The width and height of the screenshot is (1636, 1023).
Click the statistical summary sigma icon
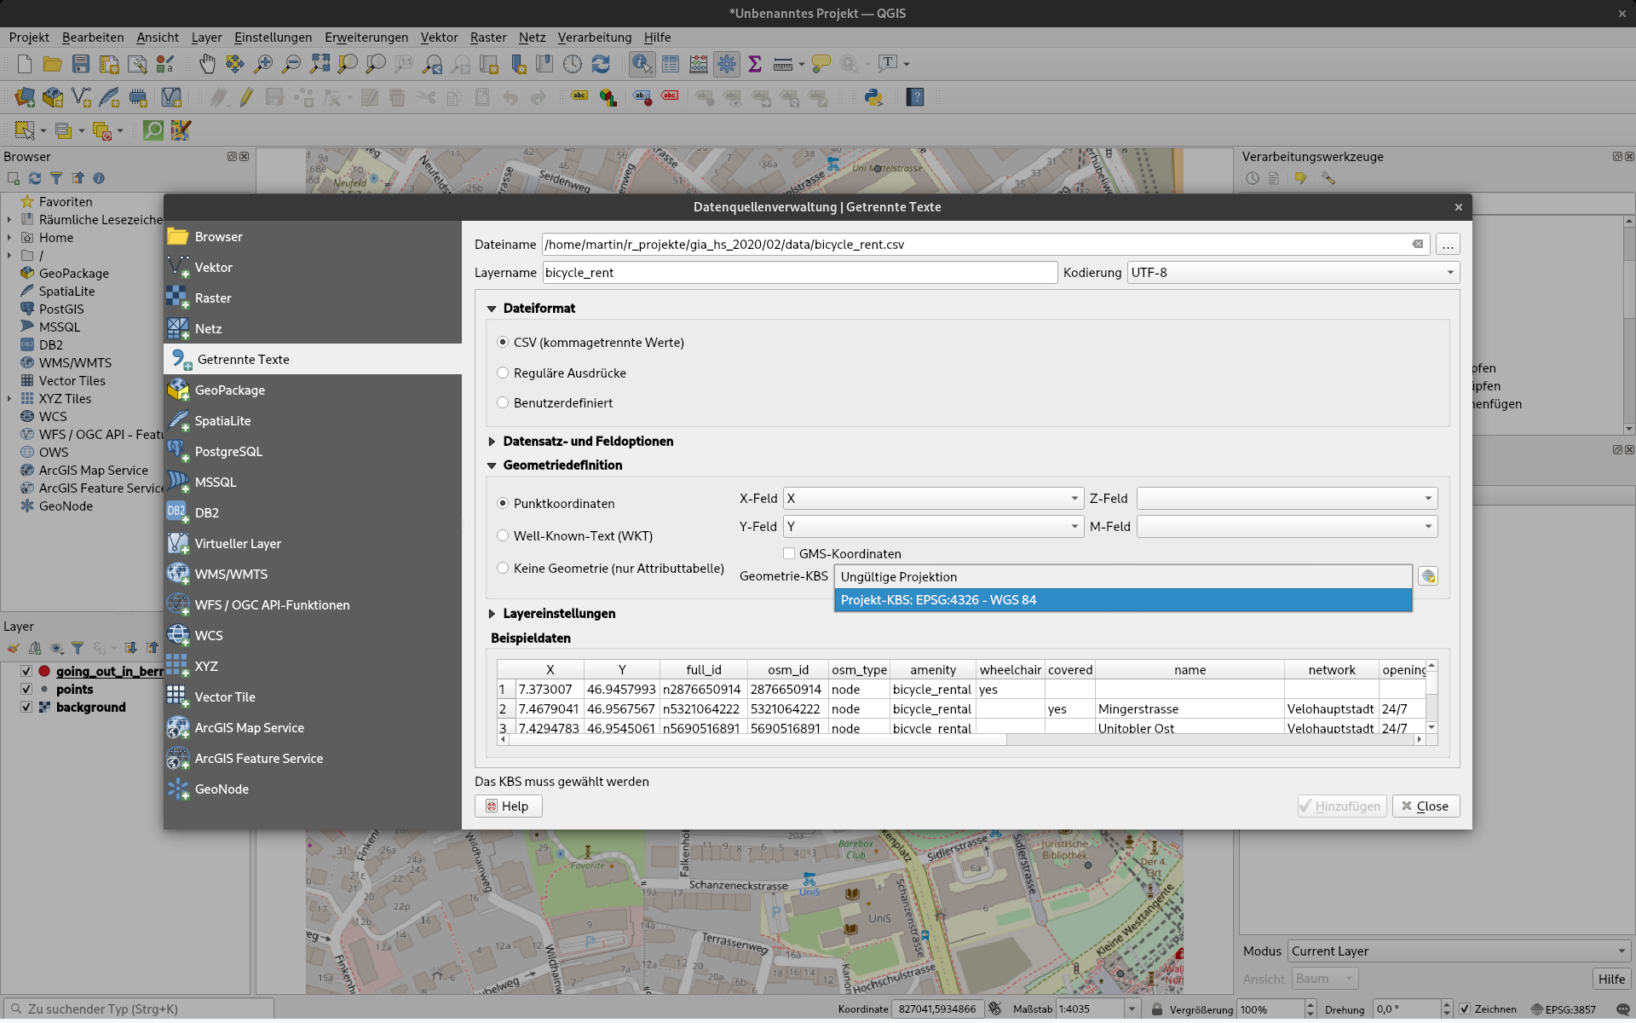coord(754,64)
